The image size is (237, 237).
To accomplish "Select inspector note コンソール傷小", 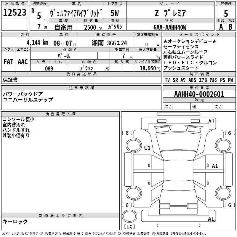I will [18, 119].
